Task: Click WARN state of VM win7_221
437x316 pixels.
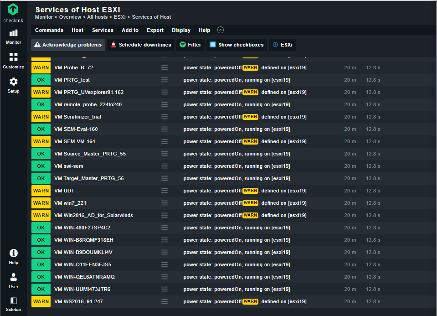Action: point(41,203)
